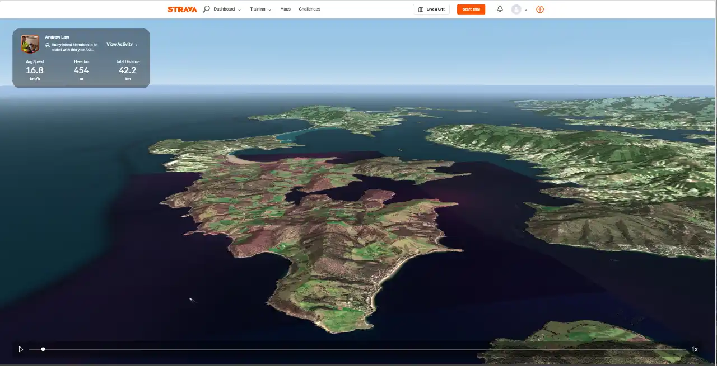Change the 1x playback speed
This screenshot has width=717, height=366.
(x=695, y=349)
